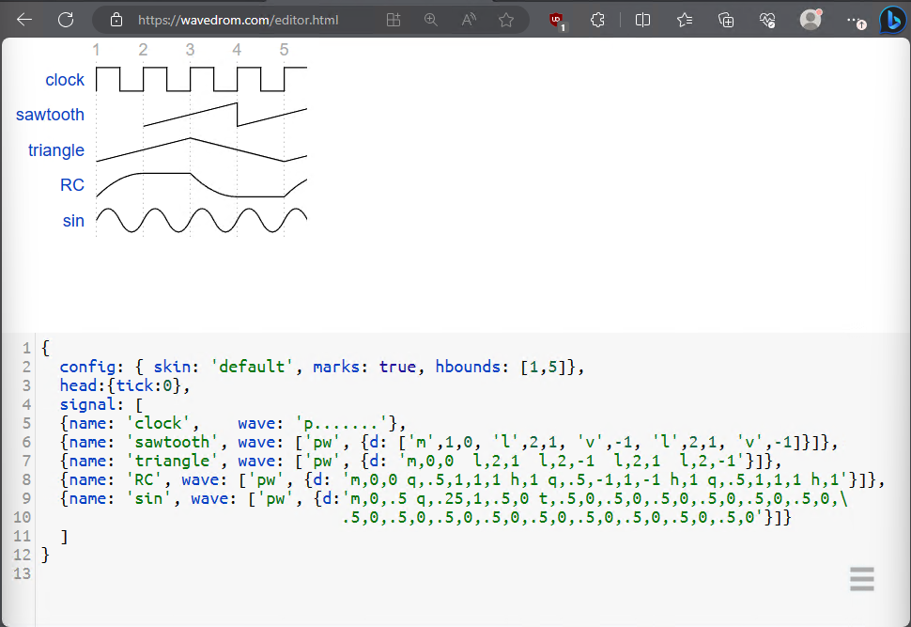This screenshot has width=911, height=627.
Task: Navigate back with the arrow button
Action: point(23,20)
